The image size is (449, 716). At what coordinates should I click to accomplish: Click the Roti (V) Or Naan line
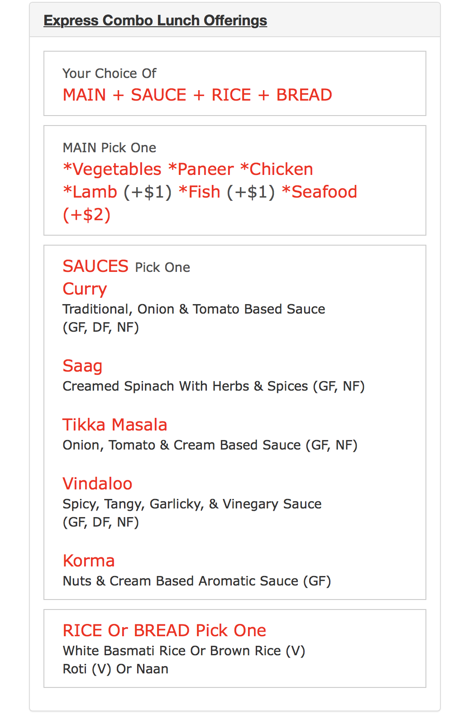point(115,669)
